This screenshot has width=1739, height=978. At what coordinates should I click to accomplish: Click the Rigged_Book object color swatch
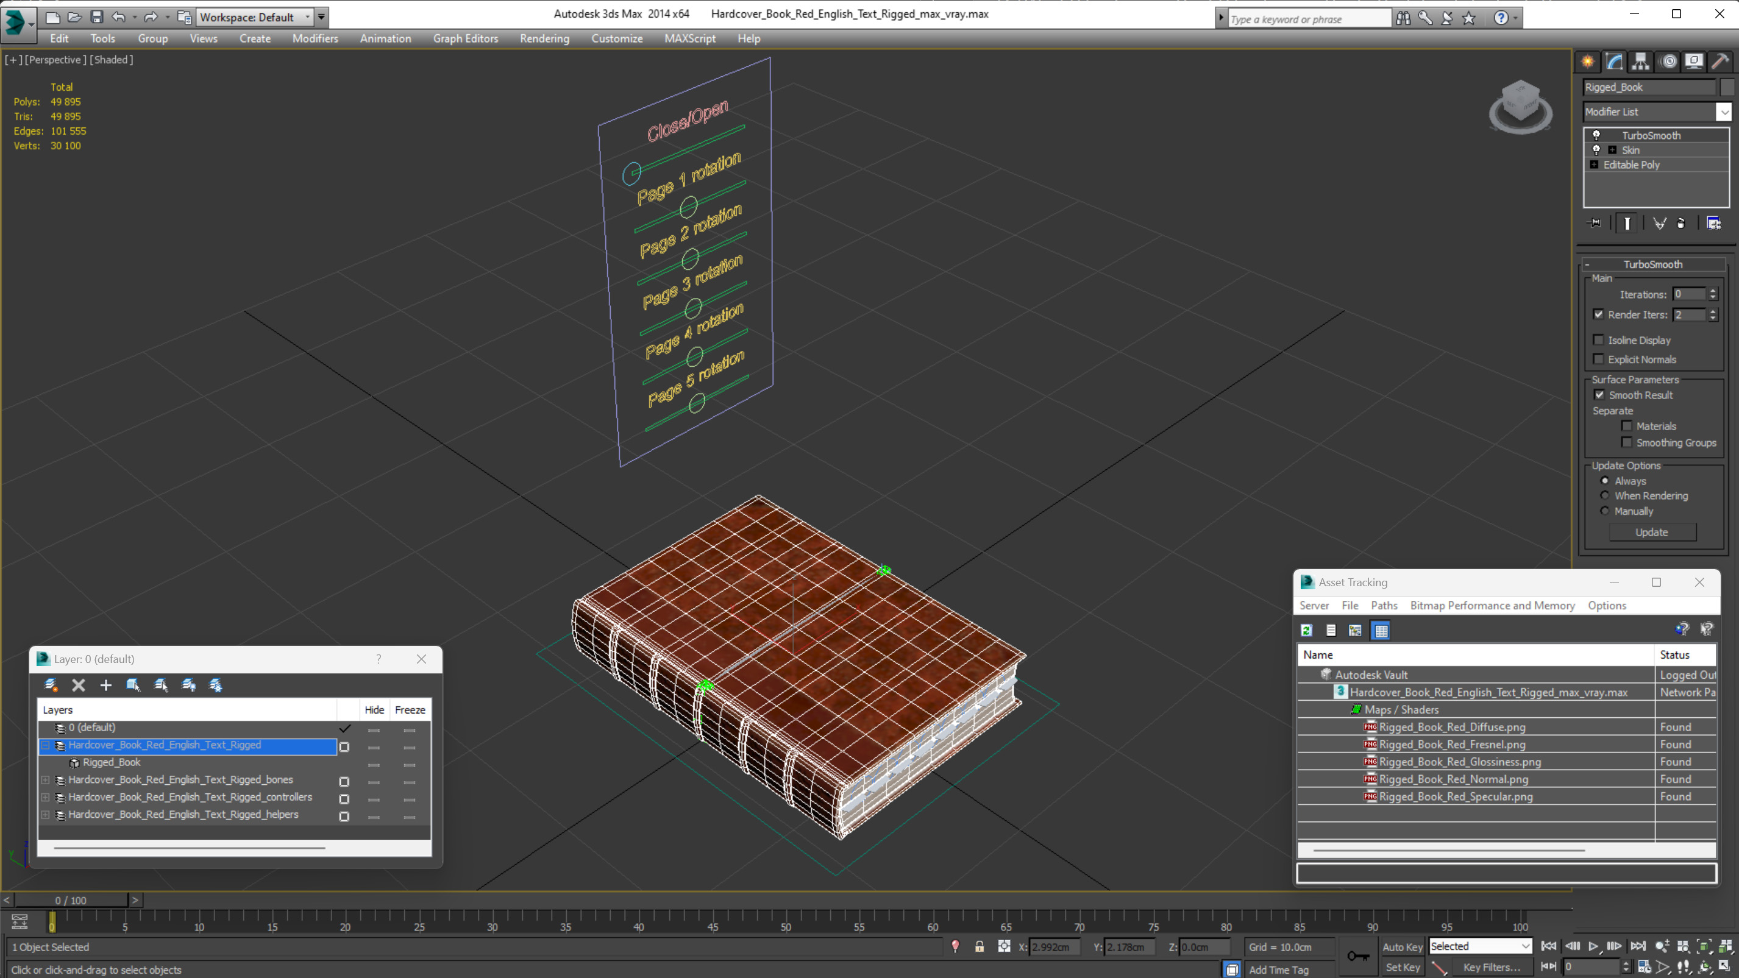[1727, 87]
